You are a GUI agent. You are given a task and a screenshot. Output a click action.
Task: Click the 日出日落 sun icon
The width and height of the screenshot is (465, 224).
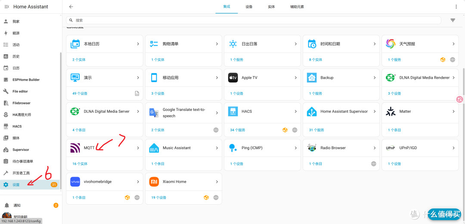click(x=233, y=44)
